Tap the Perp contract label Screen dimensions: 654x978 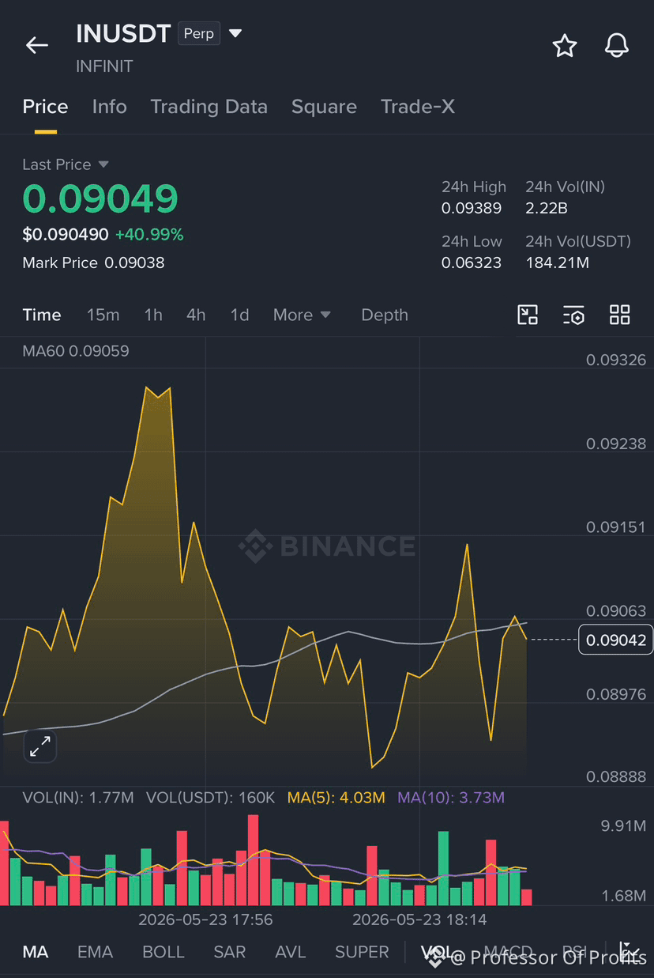pos(199,34)
